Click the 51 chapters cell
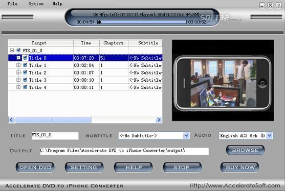 (x=114, y=58)
